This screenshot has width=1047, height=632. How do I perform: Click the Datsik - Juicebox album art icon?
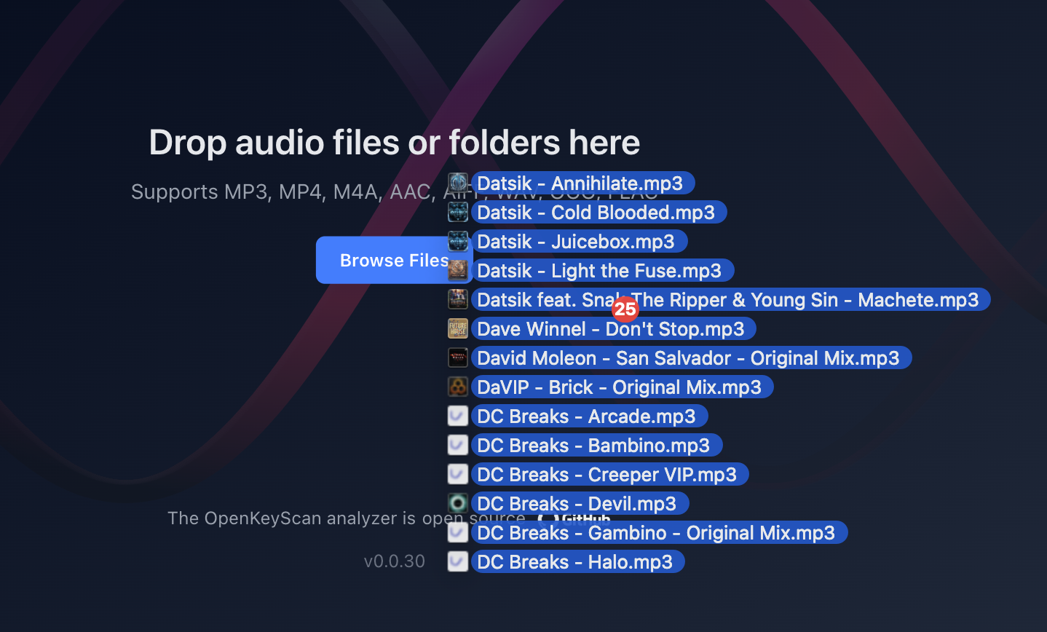(458, 240)
